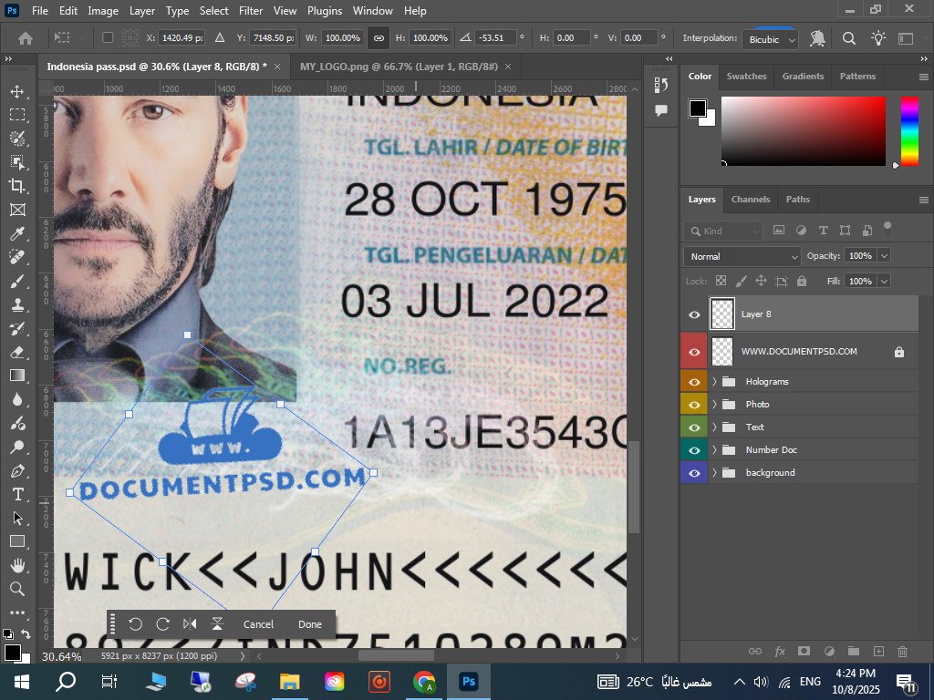934x700 pixels.
Task: Select the Hand tool
Action: click(x=17, y=565)
